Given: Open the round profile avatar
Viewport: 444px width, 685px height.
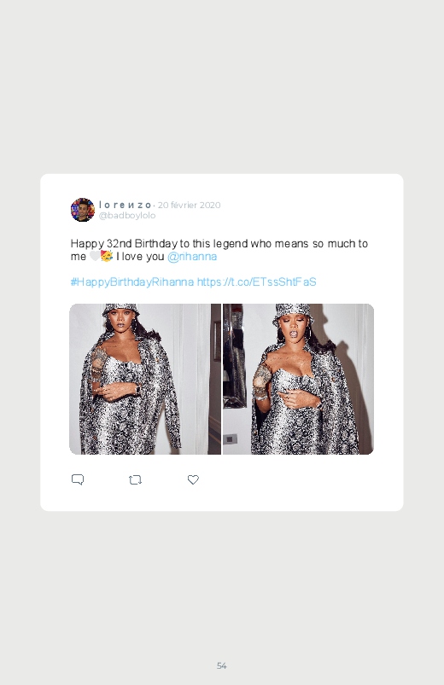Looking at the screenshot, I should pyautogui.click(x=83, y=210).
